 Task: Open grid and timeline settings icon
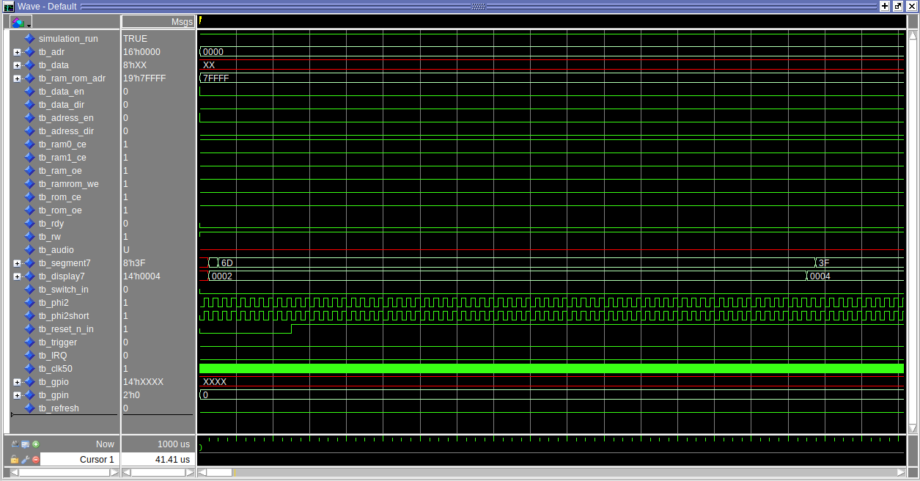[x=25, y=444]
